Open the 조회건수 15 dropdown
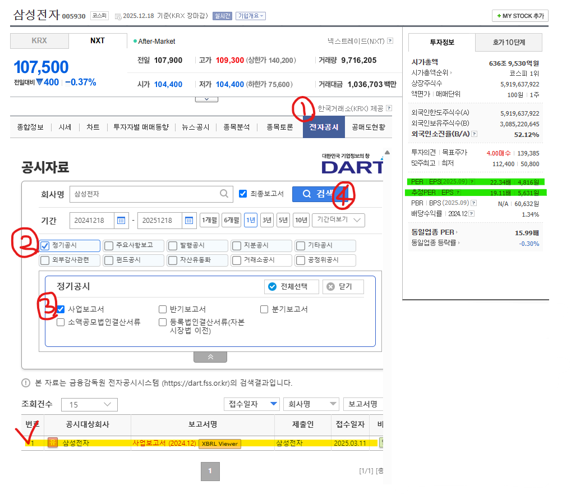Image resolution: width=571 pixels, height=494 pixels. tap(89, 405)
